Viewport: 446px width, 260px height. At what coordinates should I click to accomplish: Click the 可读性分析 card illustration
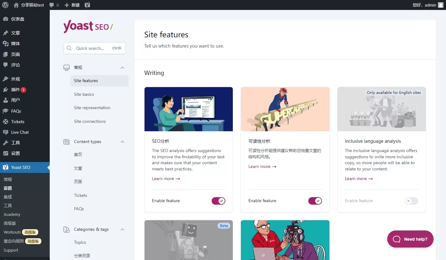pos(285,109)
